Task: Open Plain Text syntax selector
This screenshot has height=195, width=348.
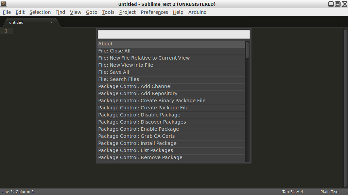Action: point(330,192)
